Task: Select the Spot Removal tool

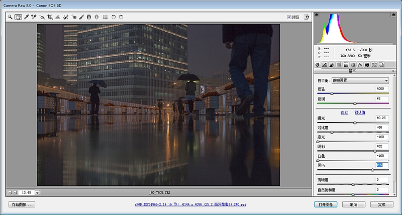Action: pos(66,17)
